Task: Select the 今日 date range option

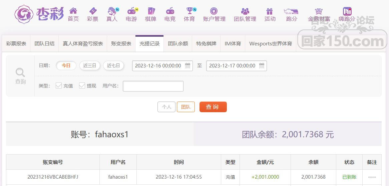Action: pyautogui.click(x=66, y=65)
